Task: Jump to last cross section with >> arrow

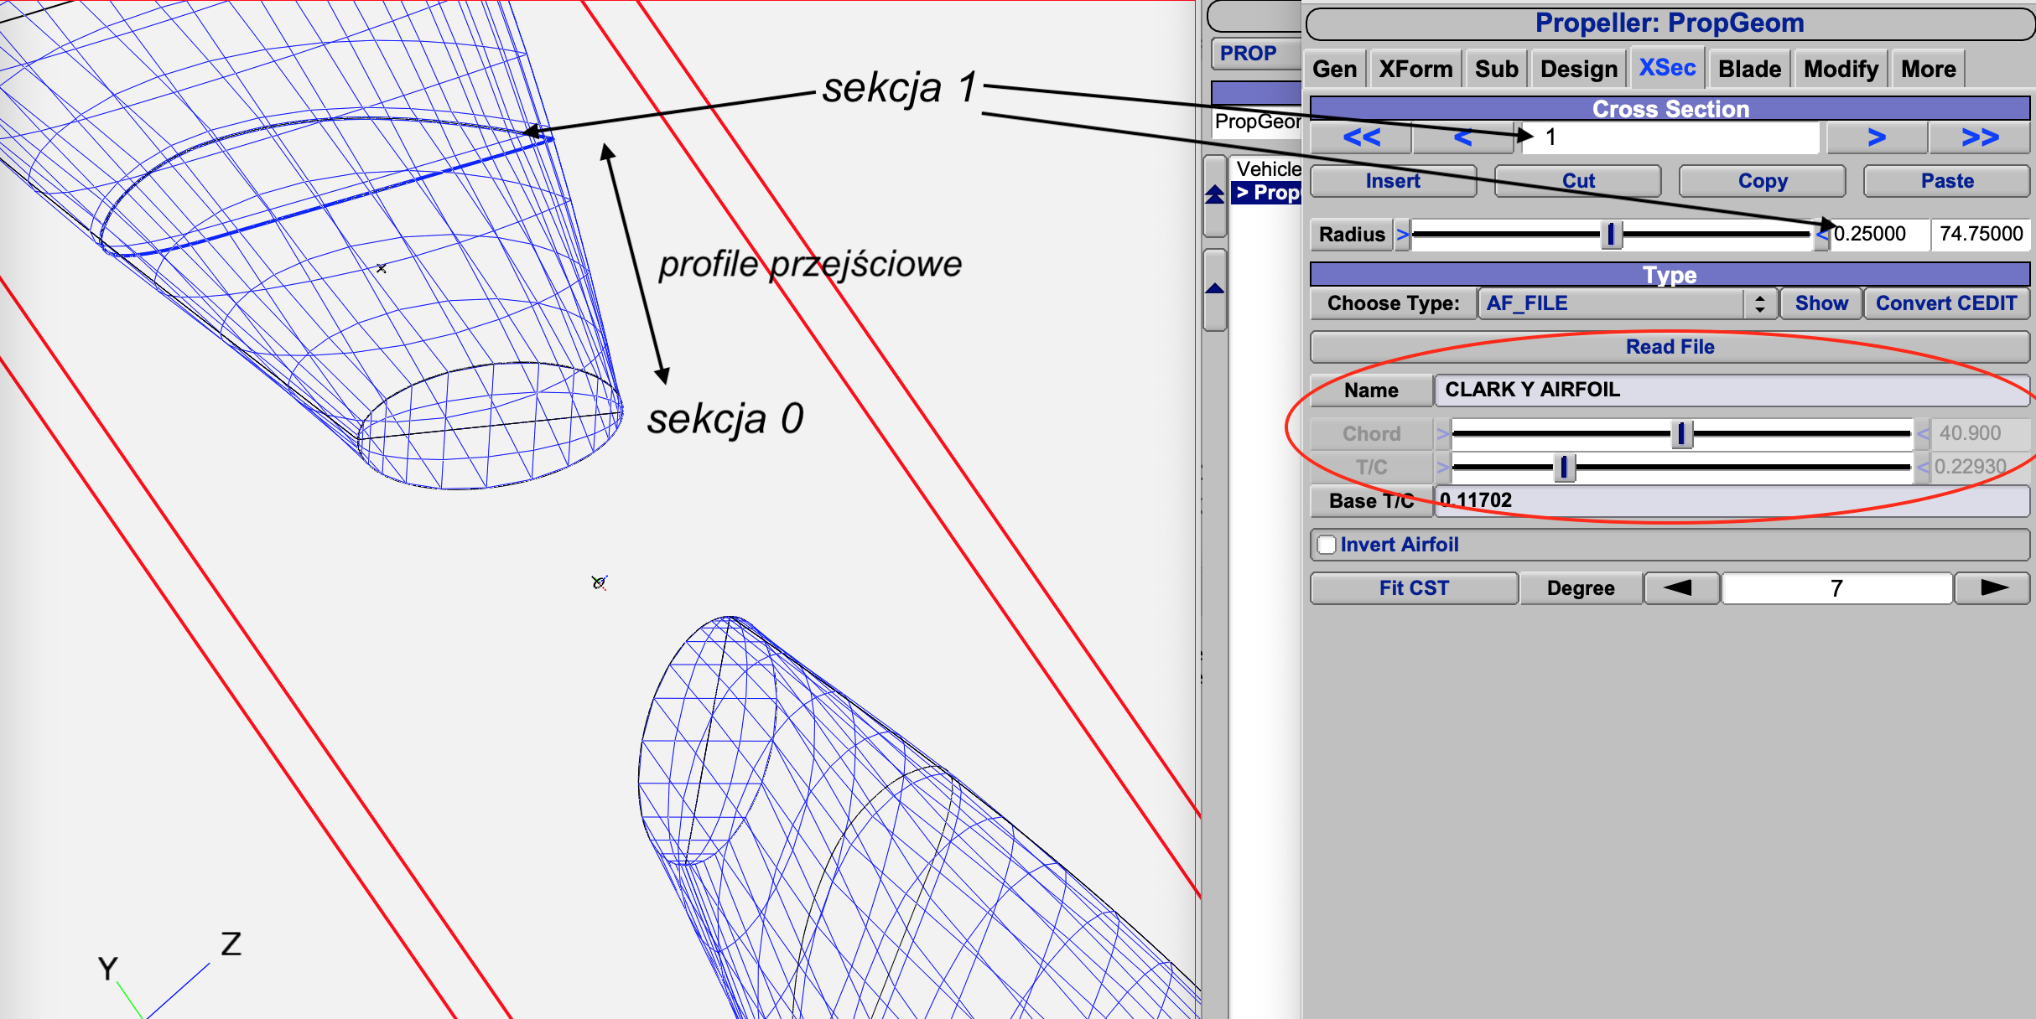Action: [1980, 137]
